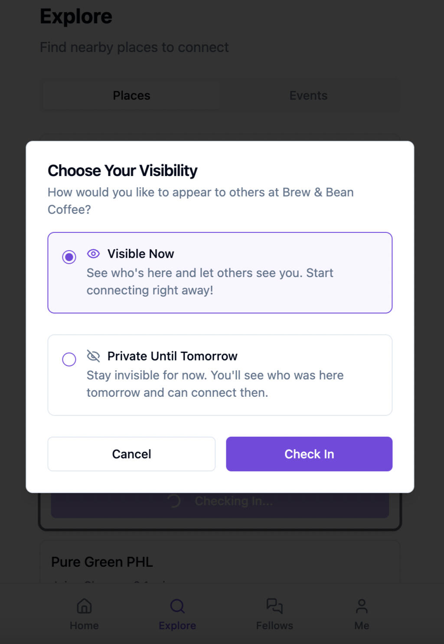Click the Visible Now description text
This screenshot has height=644, width=444.
[x=210, y=281]
